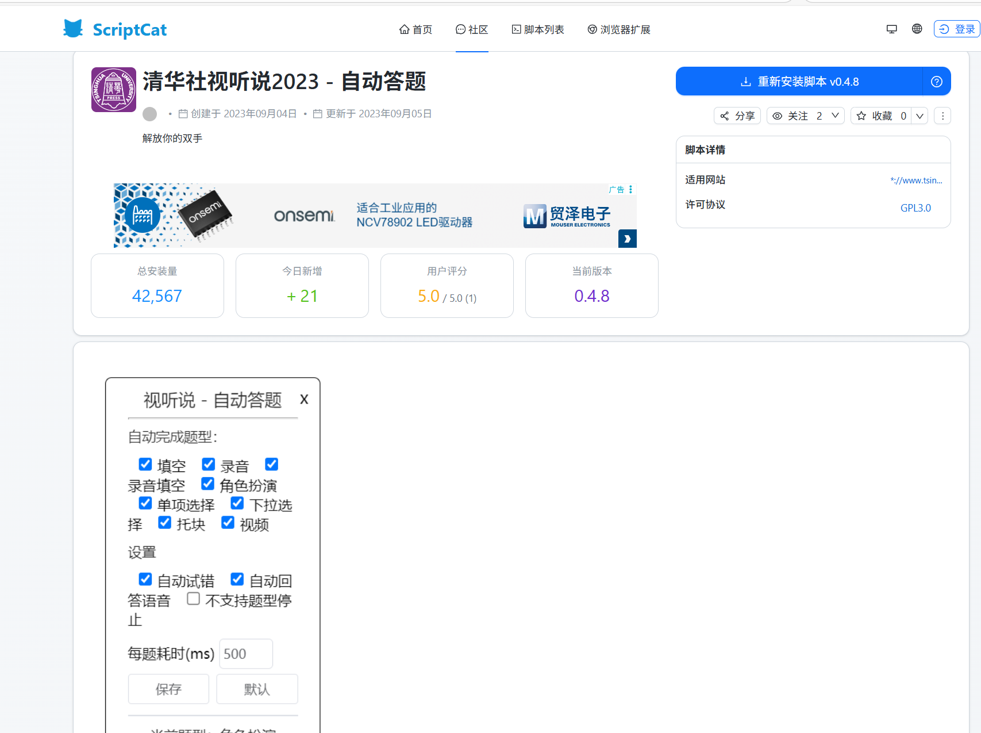This screenshot has height=733, width=981.
Task: Click the ScriptCat cat logo
Action: tap(73, 29)
